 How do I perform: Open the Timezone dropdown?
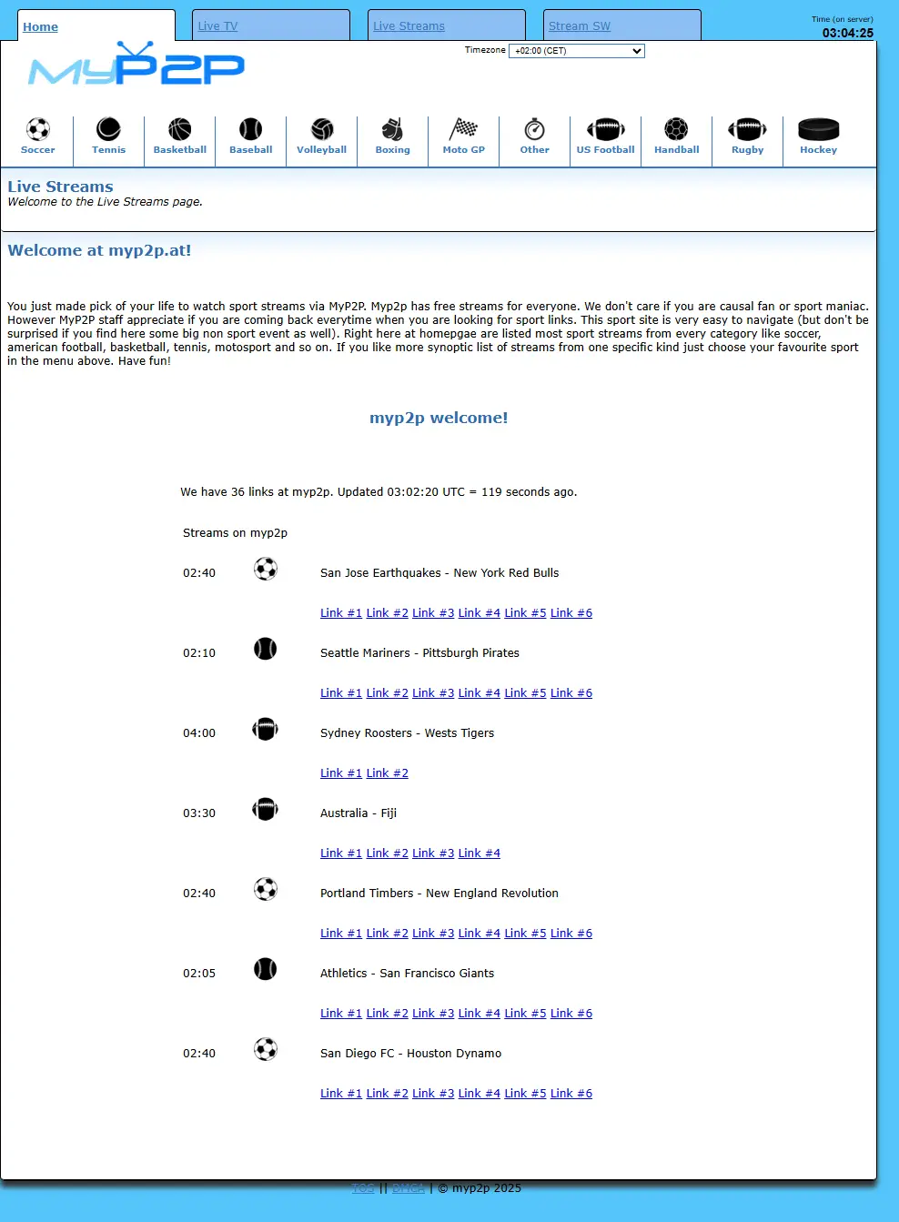(x=577, y=51)
